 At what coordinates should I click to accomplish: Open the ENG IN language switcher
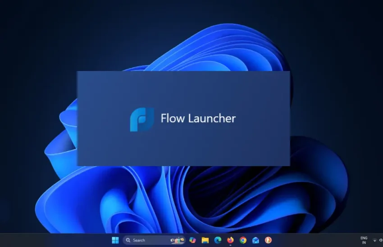[x=364, y=240]
